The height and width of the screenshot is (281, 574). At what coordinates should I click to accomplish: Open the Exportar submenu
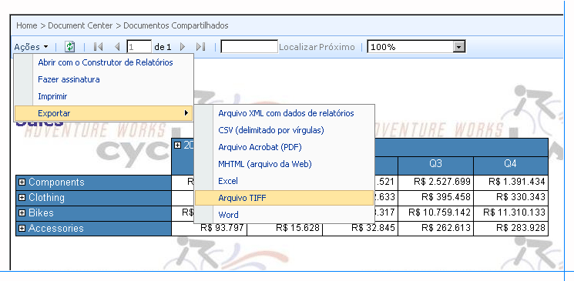pos(103,113)
